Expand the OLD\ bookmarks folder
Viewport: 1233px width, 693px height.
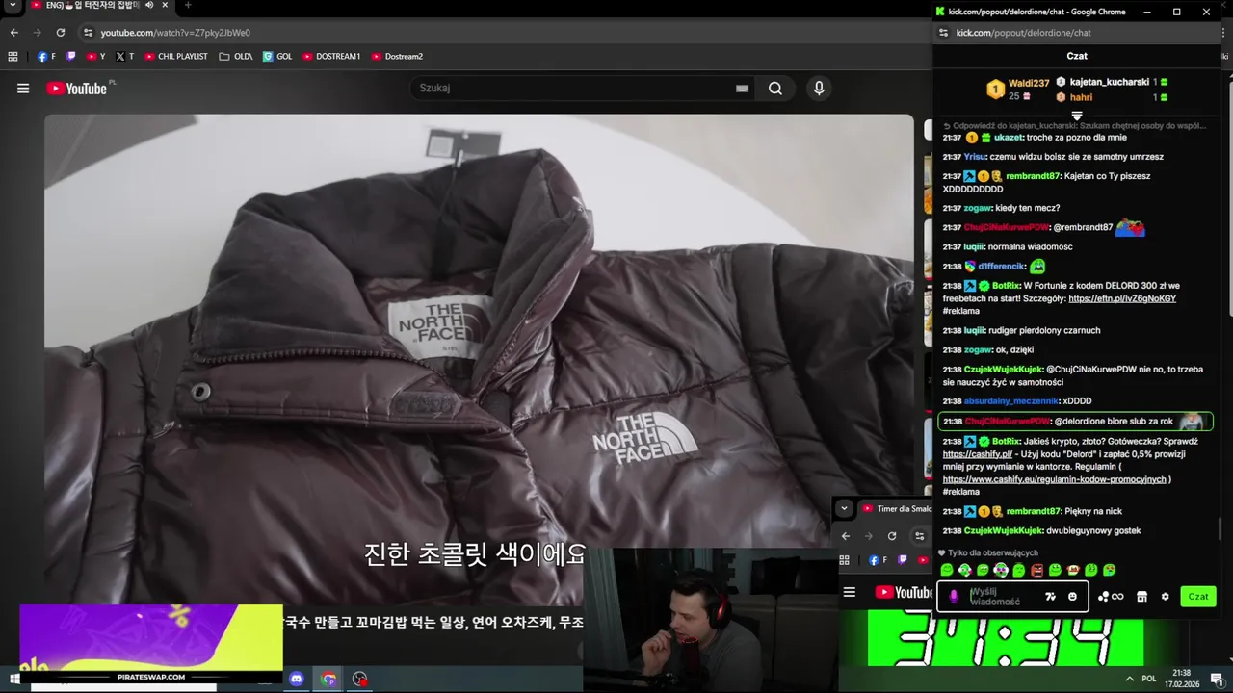point(236,57)
